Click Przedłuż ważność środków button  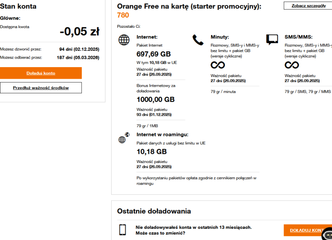41,88
